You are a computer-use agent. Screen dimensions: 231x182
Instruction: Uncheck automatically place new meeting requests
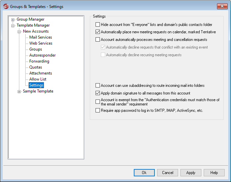(x=98, y=32)
